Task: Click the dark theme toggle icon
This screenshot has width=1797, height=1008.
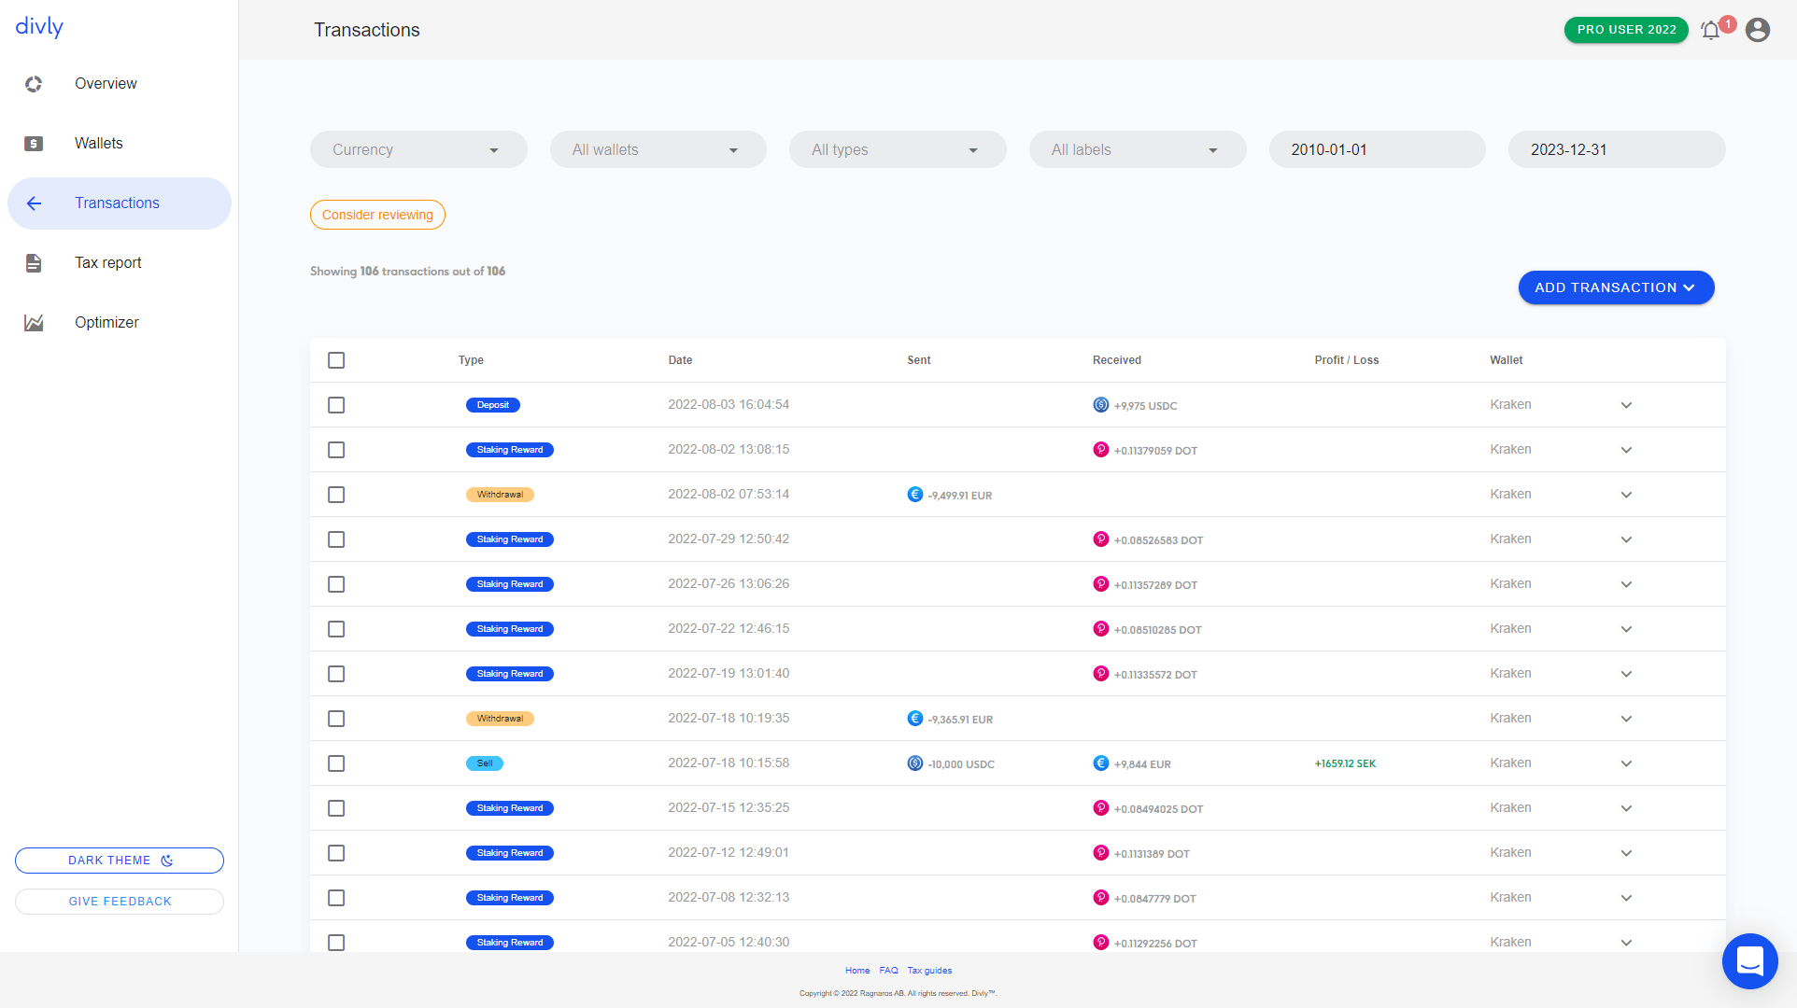Action: pyautogui.click(x=166, y=860)
